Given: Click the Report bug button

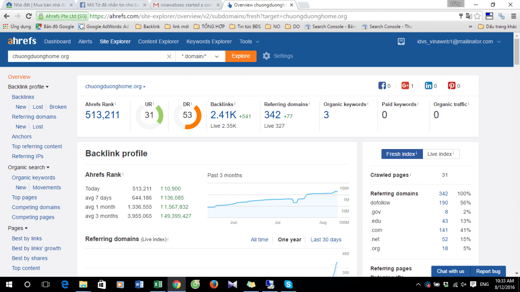Looking at the screenshot, I should coord(488,271).
